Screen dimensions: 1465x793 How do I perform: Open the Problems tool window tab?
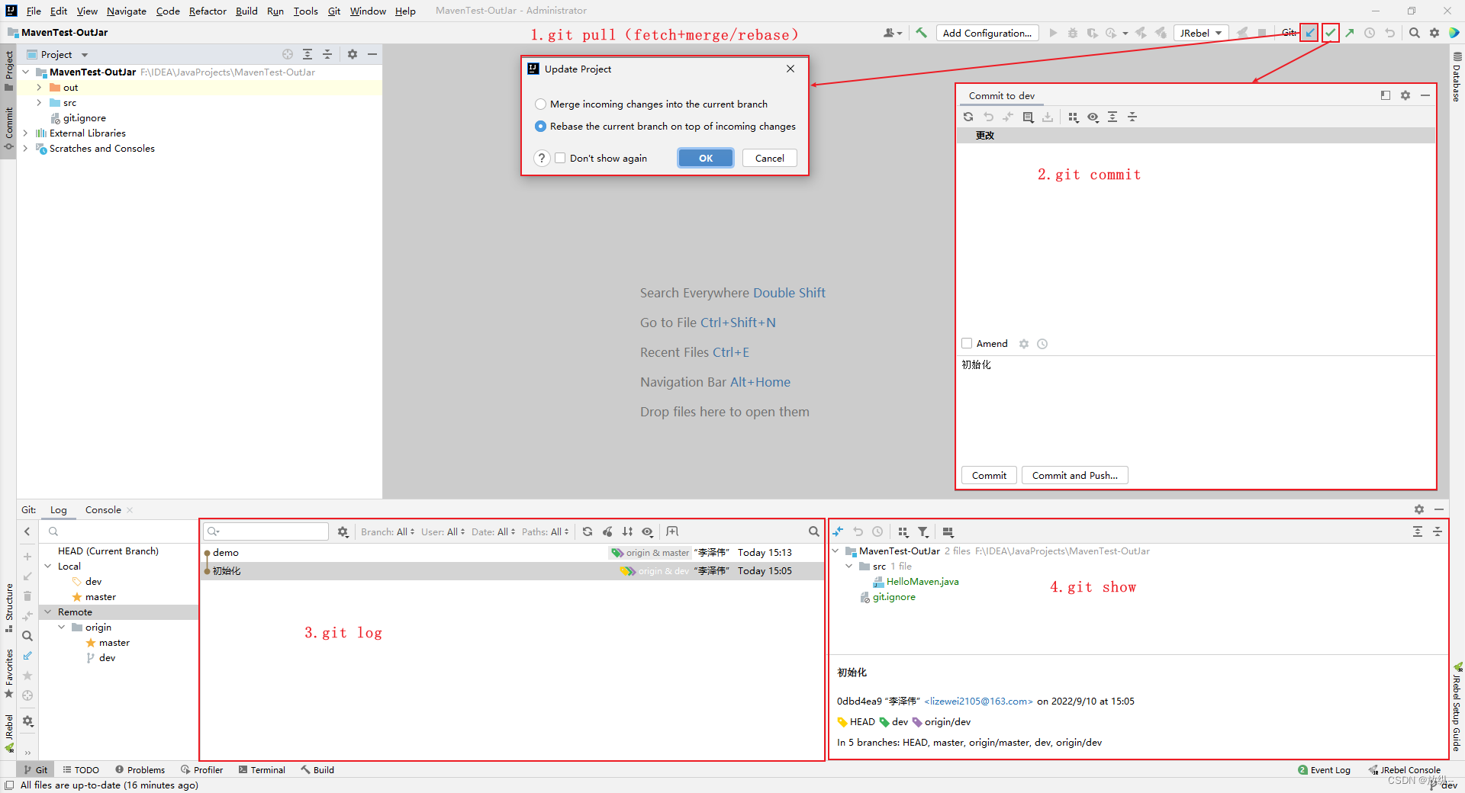click(140, 769)
